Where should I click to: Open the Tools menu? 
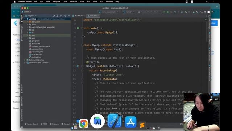(x=95, y=1)
